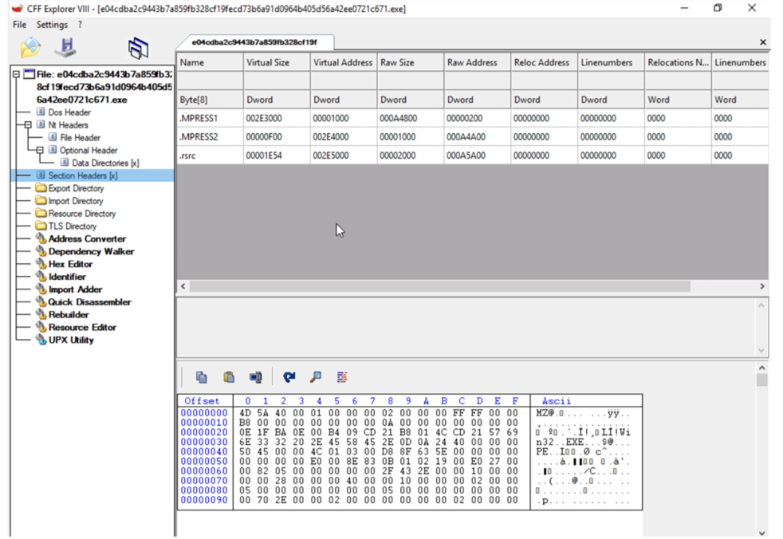Click the Find magnifier icon in hex toolbar

coord(316,377)
